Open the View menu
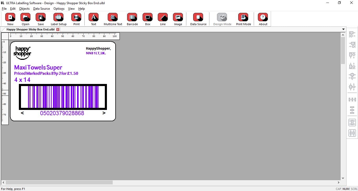 pos(71,8)
